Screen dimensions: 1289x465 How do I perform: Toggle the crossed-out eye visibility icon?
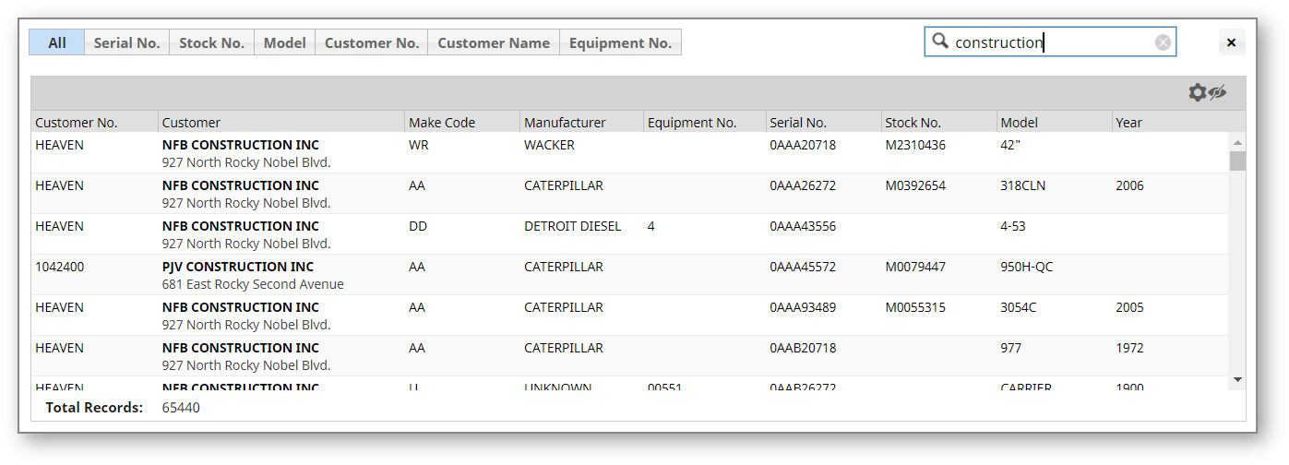(x=1218, y=92)
